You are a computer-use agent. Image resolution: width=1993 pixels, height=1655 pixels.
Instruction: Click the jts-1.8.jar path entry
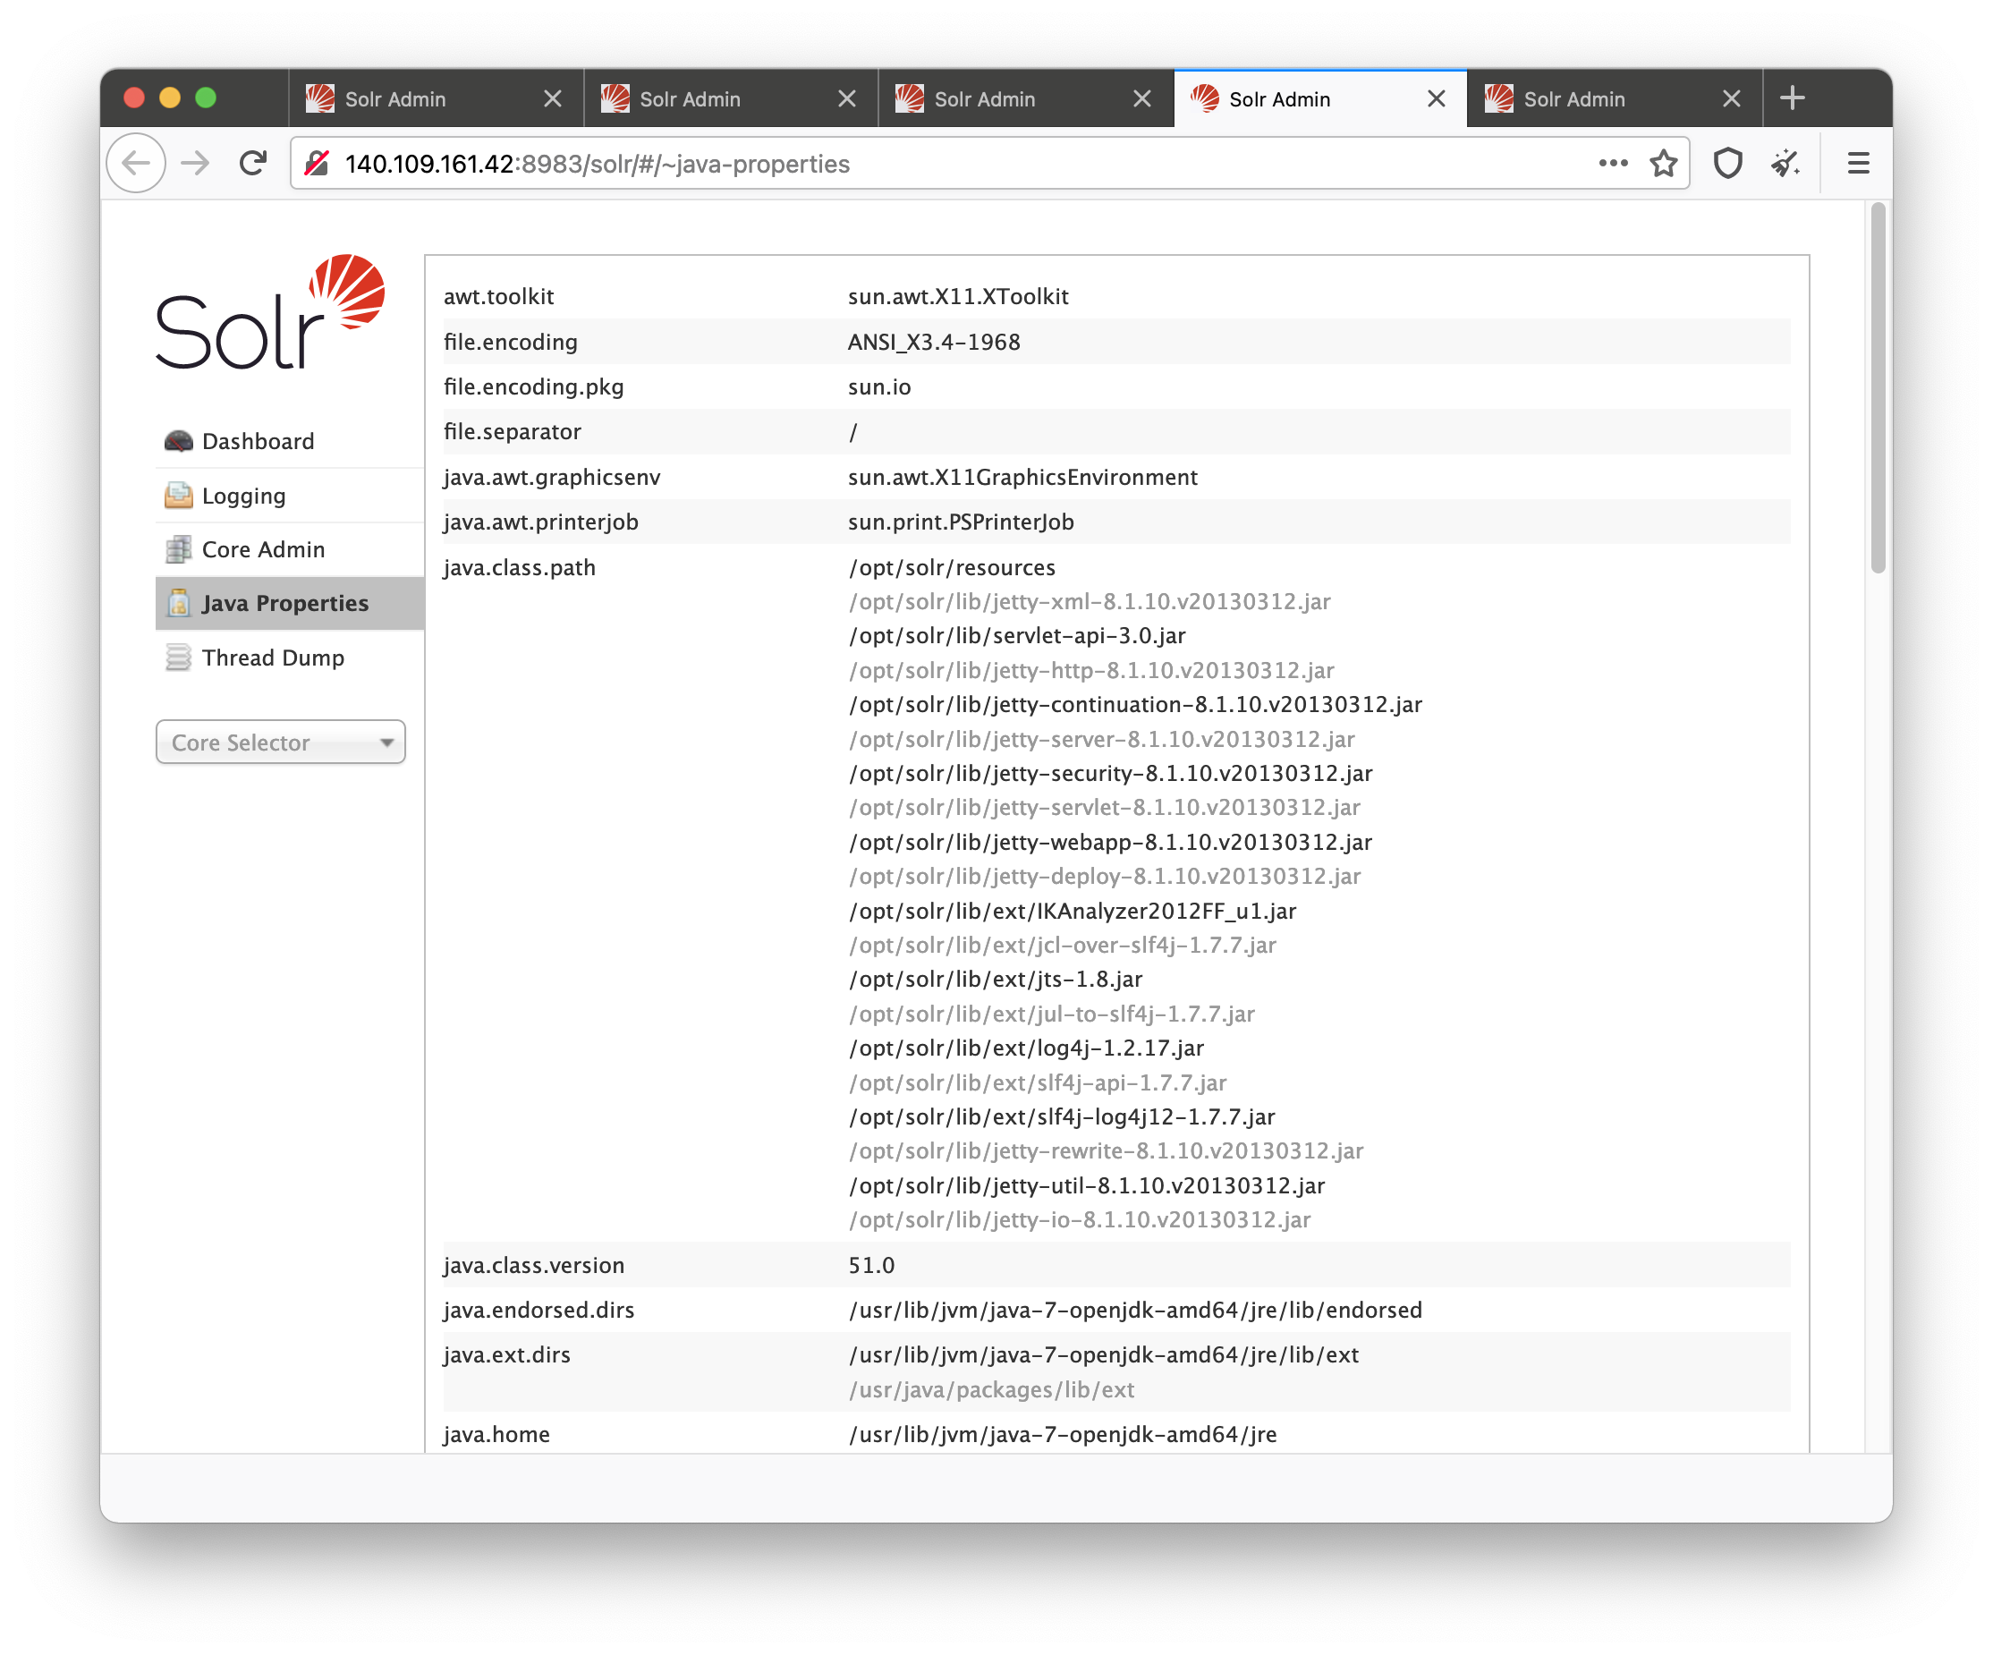click(996, 980)
